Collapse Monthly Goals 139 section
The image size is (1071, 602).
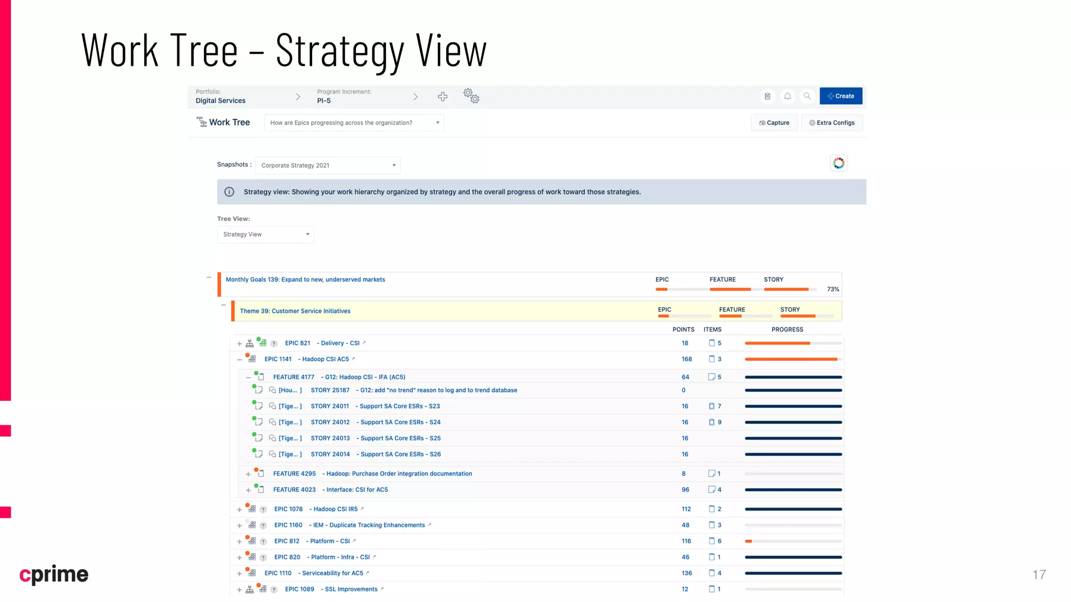(x=209, y=277)
